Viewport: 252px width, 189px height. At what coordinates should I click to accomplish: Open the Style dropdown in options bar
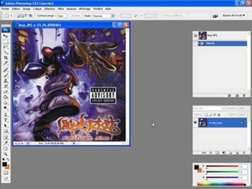tap(113, 16)
